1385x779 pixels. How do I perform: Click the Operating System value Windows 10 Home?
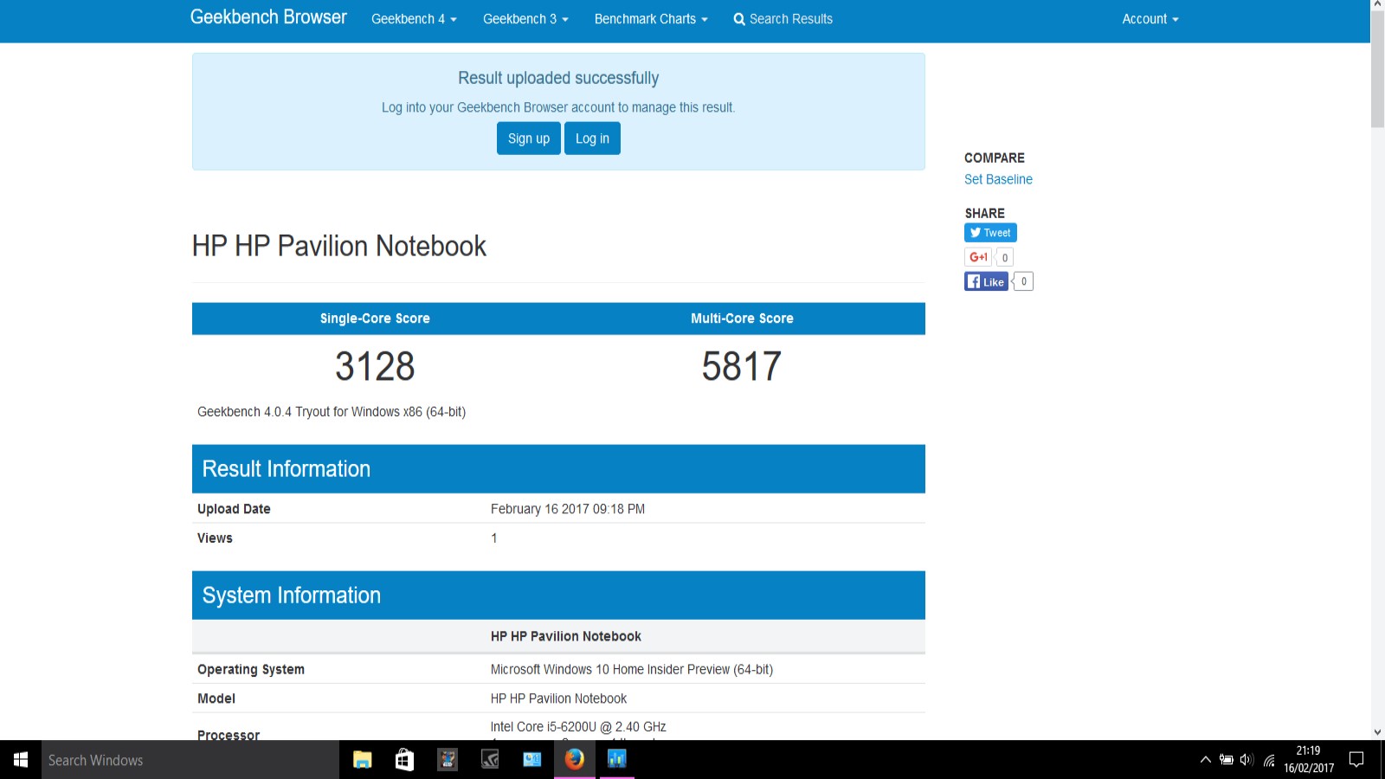(x=632, y=669)
